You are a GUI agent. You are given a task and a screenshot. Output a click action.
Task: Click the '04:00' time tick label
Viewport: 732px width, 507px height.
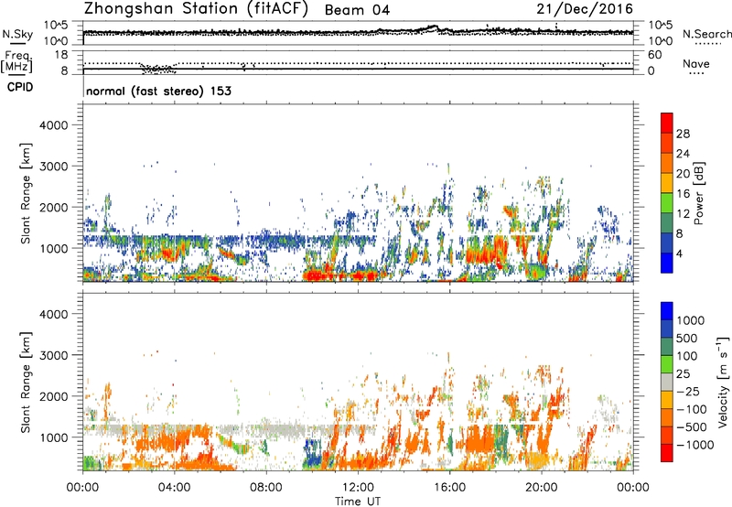pos(174,488)
